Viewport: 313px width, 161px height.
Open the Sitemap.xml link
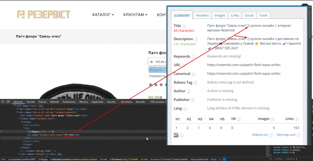tap(286, 135)
